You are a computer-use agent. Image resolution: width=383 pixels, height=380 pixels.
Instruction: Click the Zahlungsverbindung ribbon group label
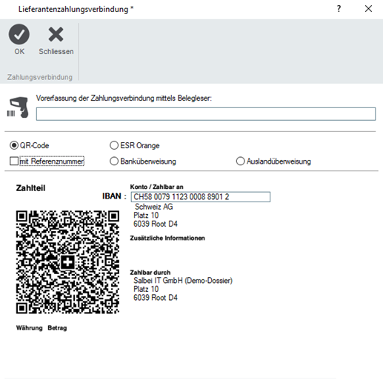click(40, 77)
